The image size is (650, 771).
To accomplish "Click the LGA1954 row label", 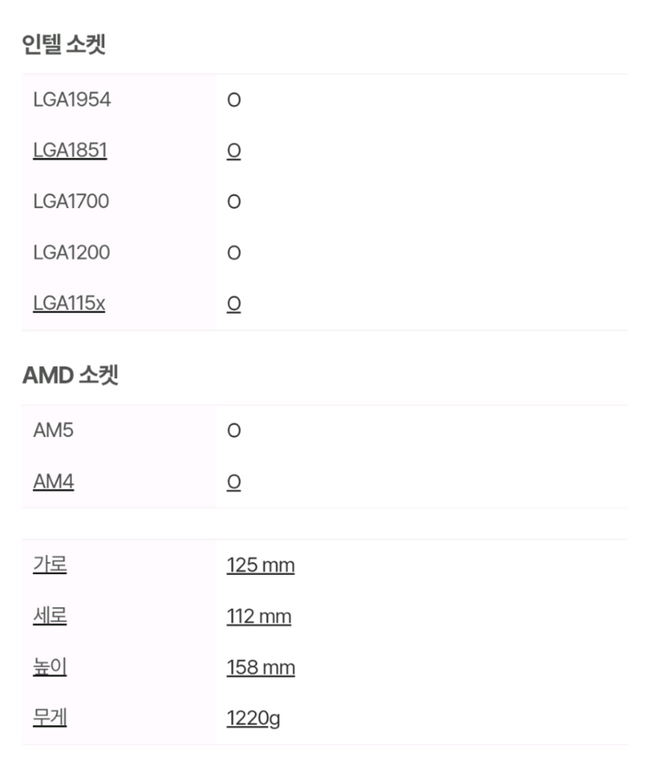I will tap(72, 100).
